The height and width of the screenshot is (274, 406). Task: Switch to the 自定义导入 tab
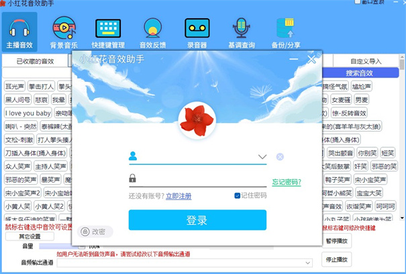(x=366, y=61)
